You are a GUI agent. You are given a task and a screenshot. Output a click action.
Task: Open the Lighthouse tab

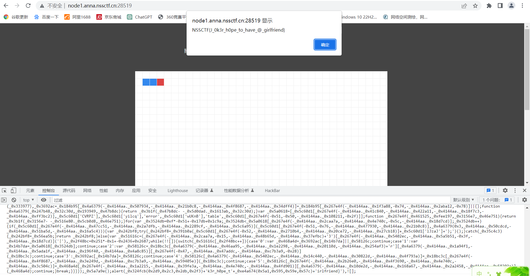(x=177, y=191)
